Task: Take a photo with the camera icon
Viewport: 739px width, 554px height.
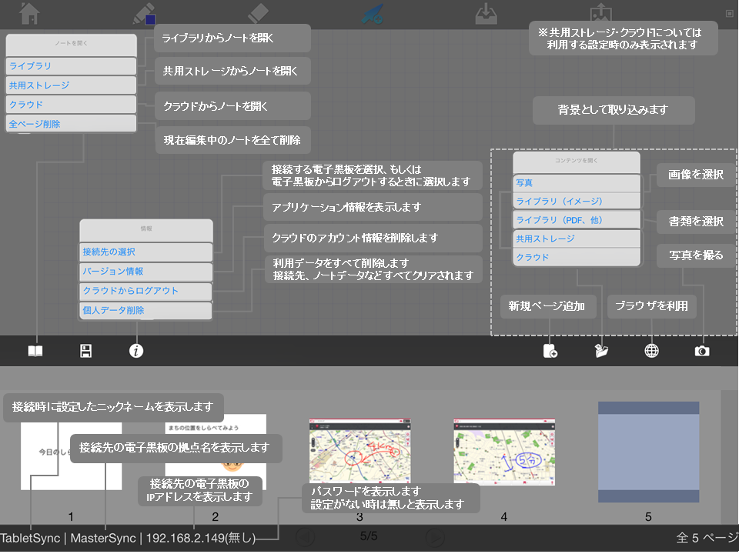Action: pyautogui.click(x=702, y=350)
